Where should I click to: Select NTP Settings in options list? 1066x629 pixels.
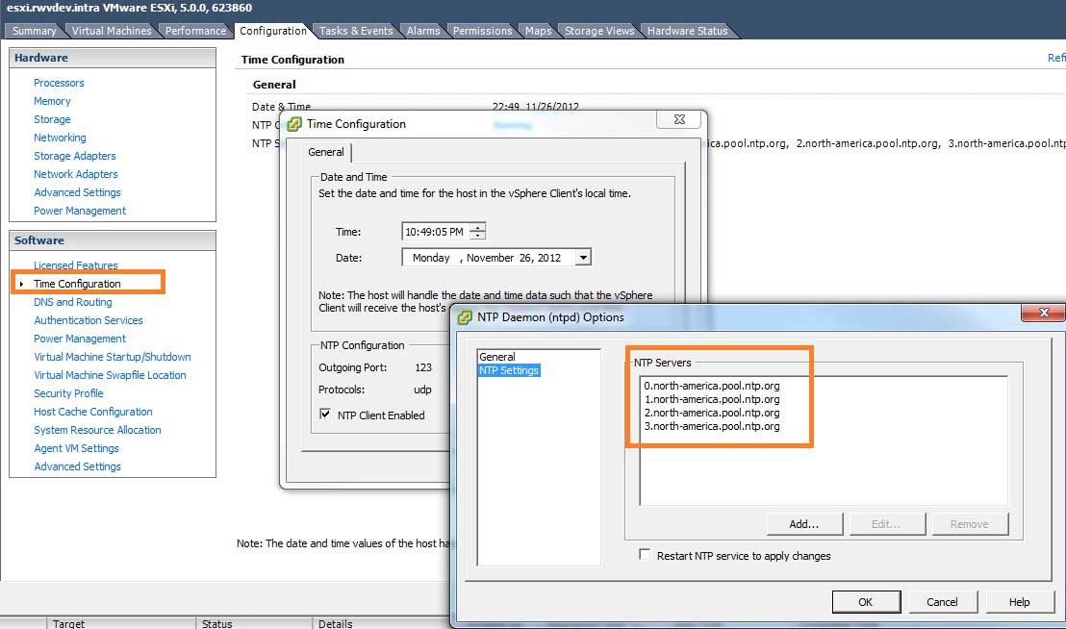coord(509,370)
